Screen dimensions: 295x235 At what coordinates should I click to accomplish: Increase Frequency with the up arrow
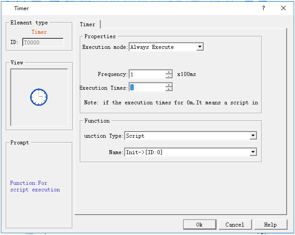(x=169, y=72)
